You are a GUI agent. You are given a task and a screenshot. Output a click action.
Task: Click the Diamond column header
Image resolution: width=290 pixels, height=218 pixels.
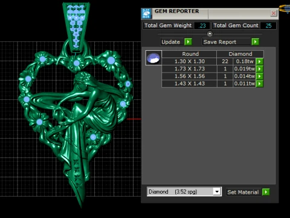240,54
